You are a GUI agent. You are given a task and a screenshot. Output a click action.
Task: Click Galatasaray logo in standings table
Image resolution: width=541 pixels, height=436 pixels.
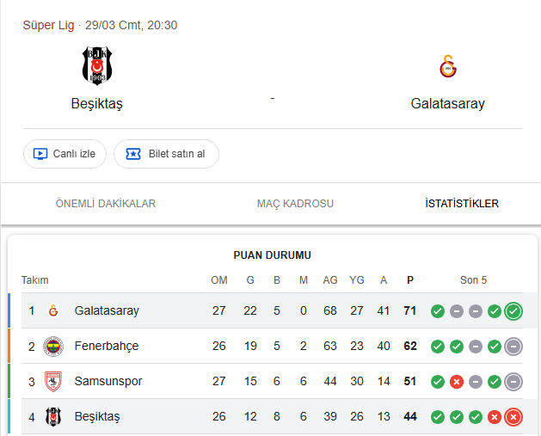pos(53,310)
